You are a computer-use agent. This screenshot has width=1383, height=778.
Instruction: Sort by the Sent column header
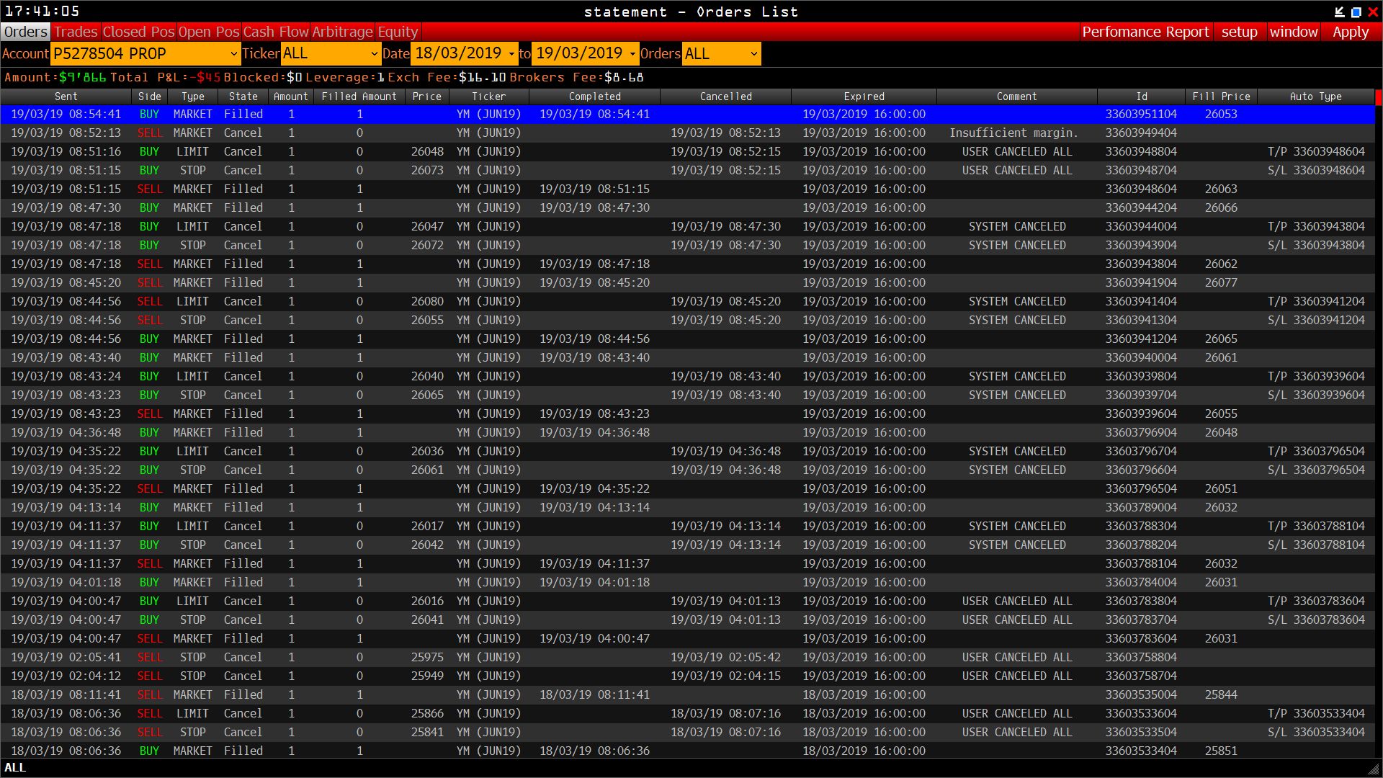[66, 97]
